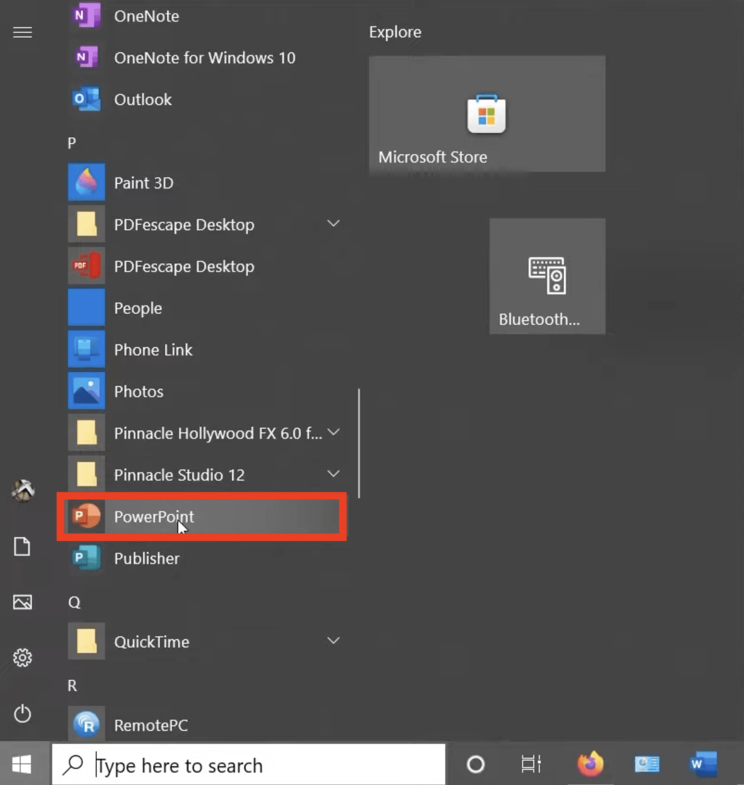Select the Photos text label

(x=138, y=391)
